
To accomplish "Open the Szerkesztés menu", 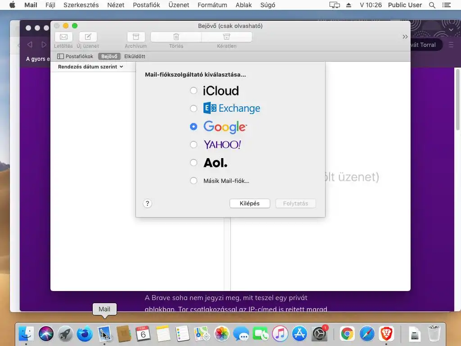I will [x=81, y=5].
